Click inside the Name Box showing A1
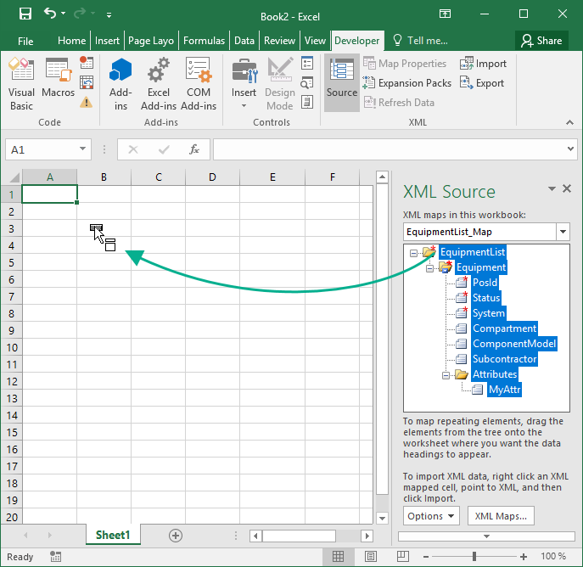This screenshot has width=583, height=567. click(40, 149)
